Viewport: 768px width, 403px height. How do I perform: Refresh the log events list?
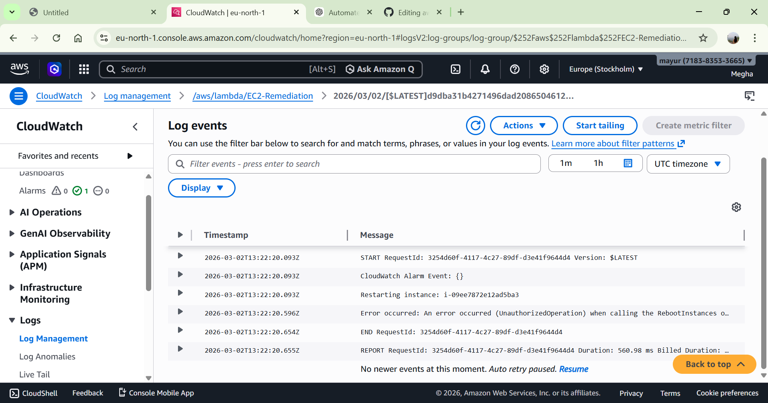click(x=476, y=126)
